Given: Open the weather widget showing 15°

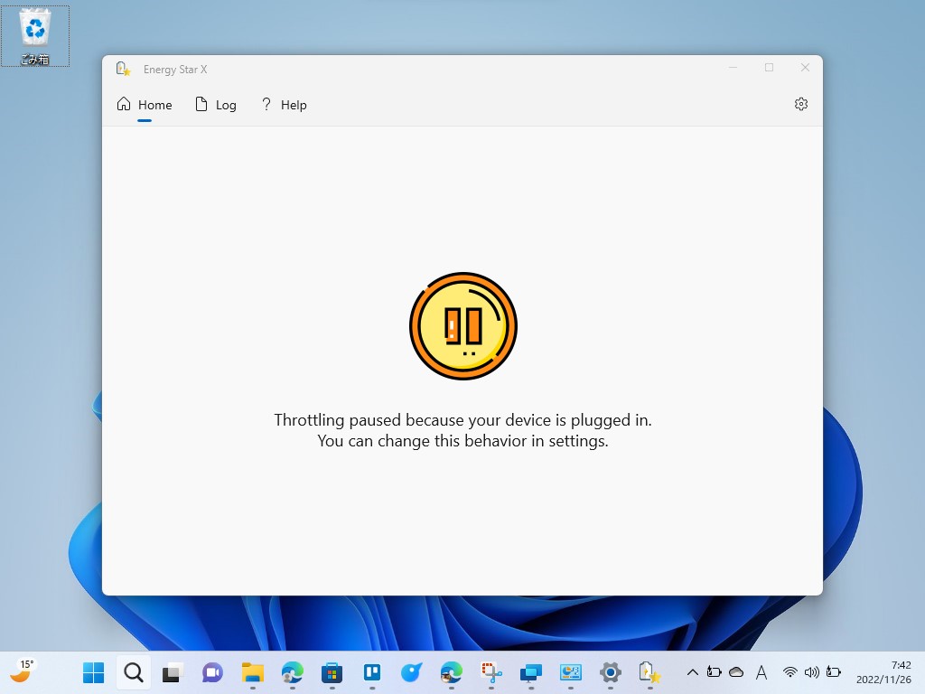Looking at the screenshot, I should tap(22, 671).
